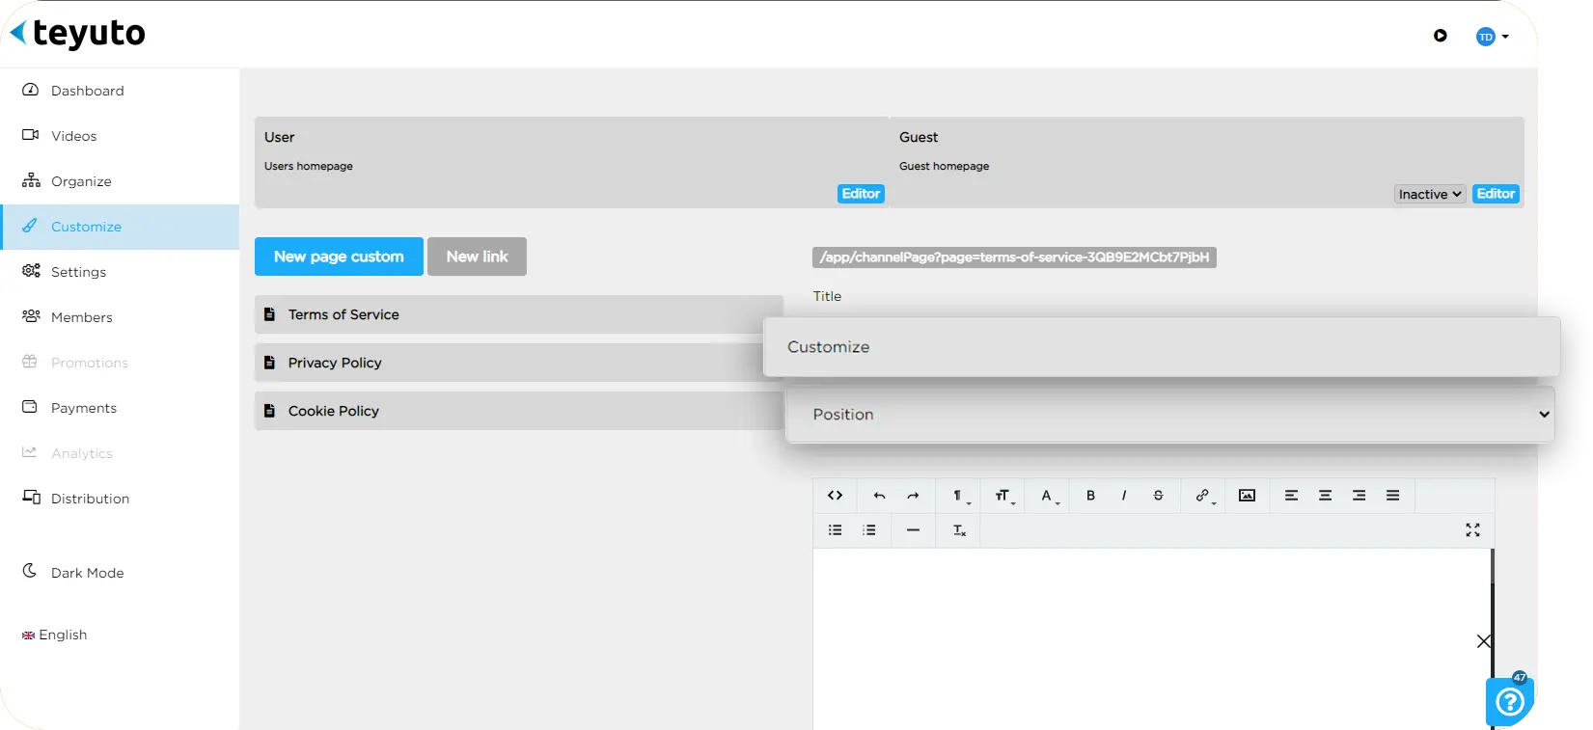The width and height of the screenshot is (1593, 730).
Task: Expand the Position dropdown
Action: [x=1169, y=415]
